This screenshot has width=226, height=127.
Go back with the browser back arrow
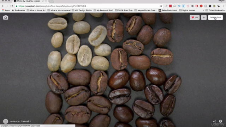pos(3,6)
